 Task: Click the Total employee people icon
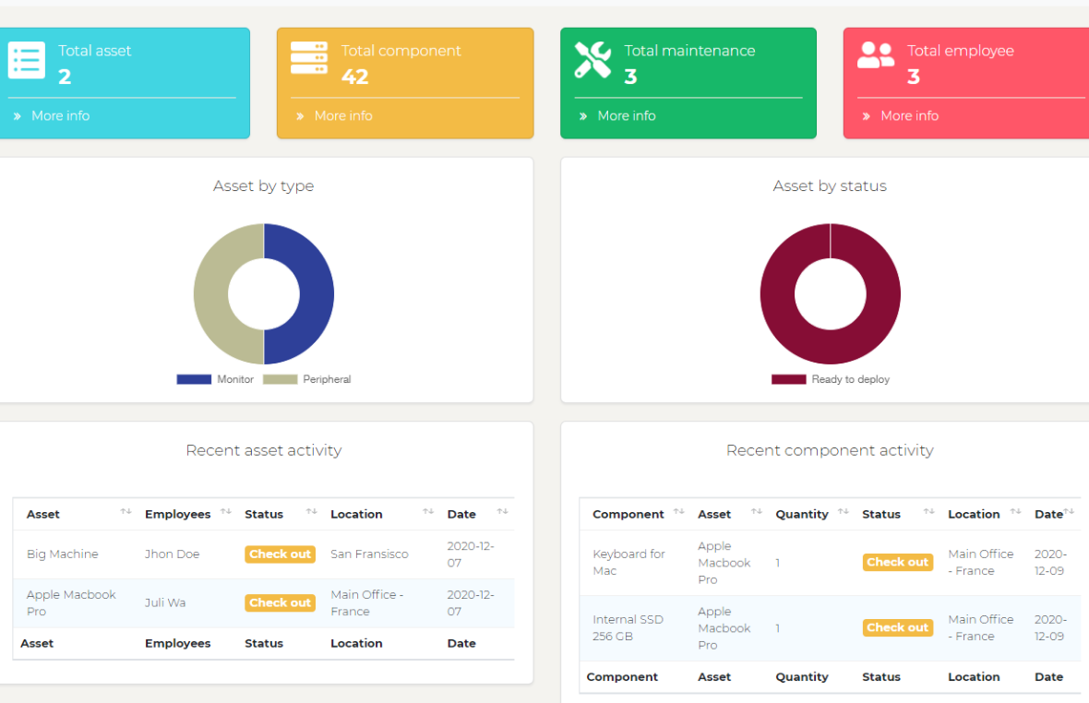coord(875,55)
